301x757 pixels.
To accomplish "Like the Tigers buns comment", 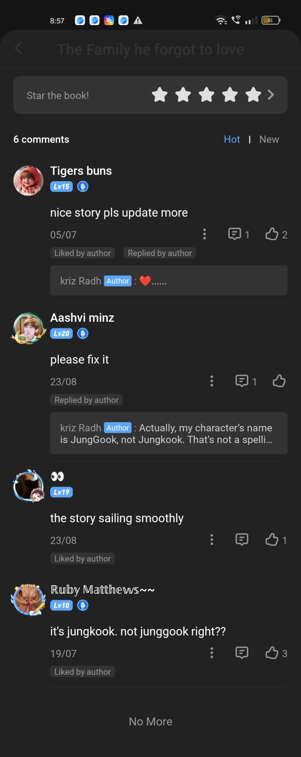I will point(272,234).
